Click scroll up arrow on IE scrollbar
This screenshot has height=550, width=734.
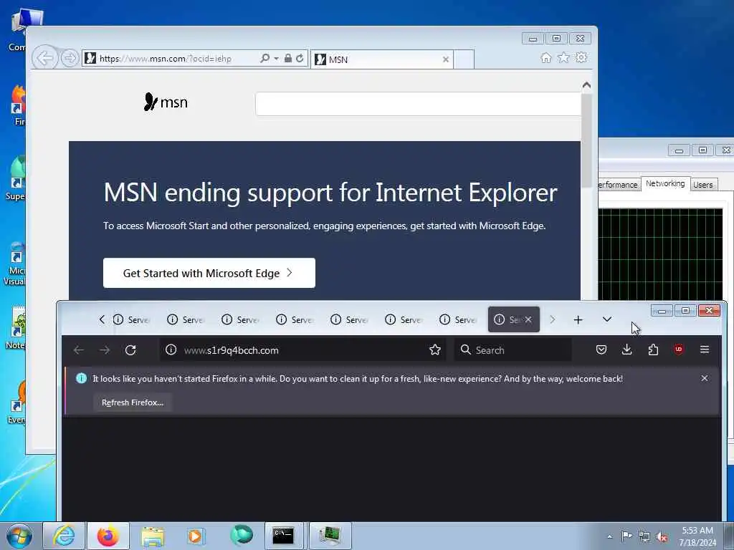point(586,85)
